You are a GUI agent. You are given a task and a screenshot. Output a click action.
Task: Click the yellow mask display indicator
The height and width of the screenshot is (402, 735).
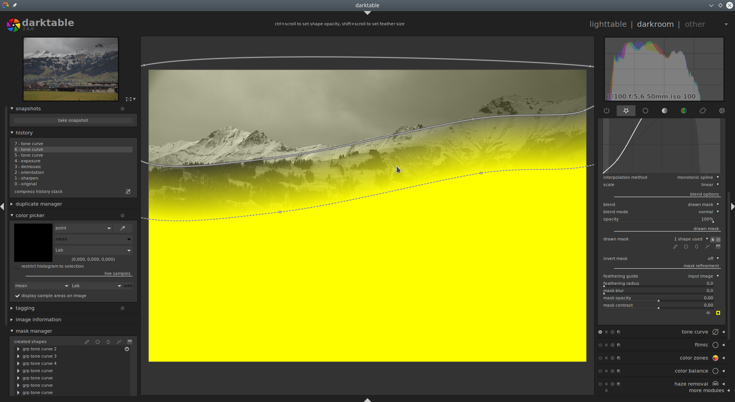click(718, 313)
